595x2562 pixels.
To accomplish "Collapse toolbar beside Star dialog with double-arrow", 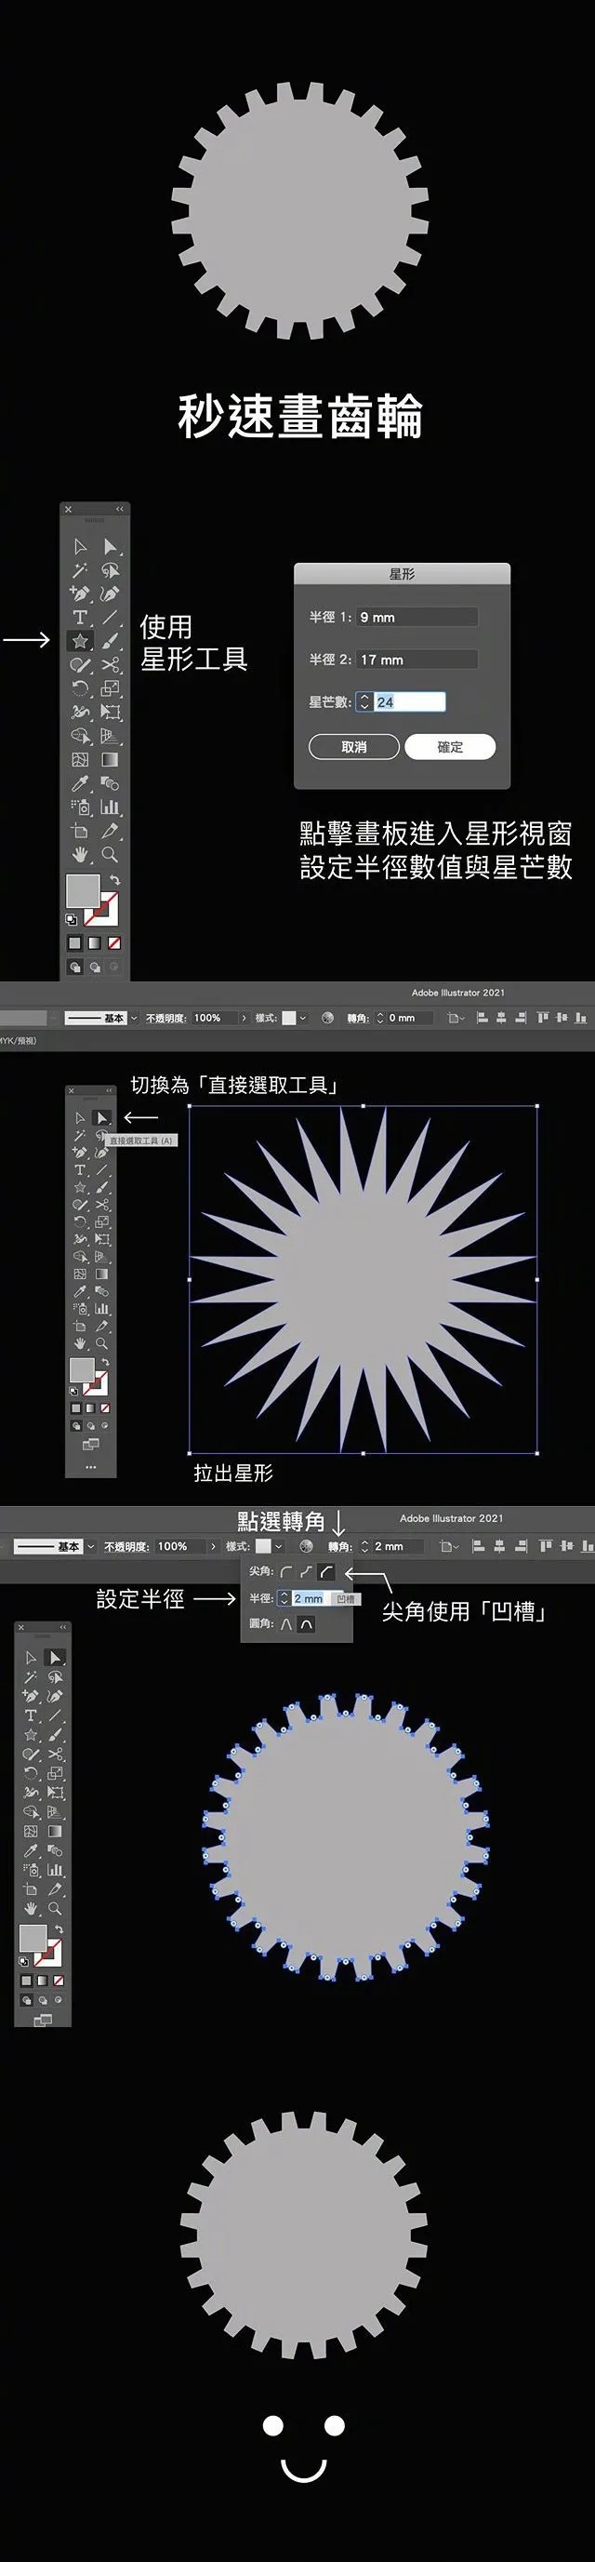I will [x=119, y=509].
